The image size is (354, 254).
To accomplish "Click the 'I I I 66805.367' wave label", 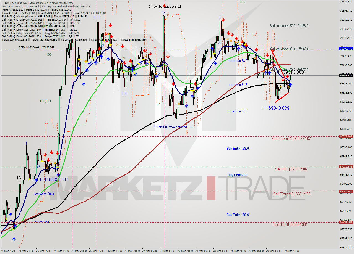I will pyautogui.click(x=54, y=179).
